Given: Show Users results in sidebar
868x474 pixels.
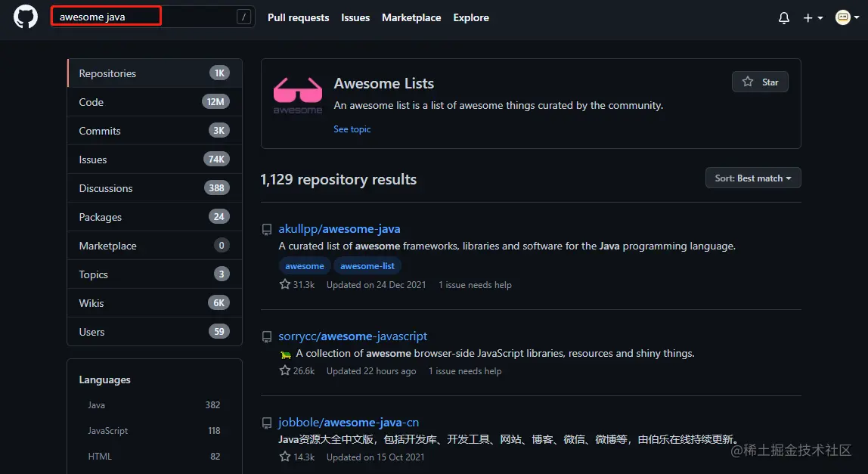Looking at the screenshot, I should click(154, 332).
